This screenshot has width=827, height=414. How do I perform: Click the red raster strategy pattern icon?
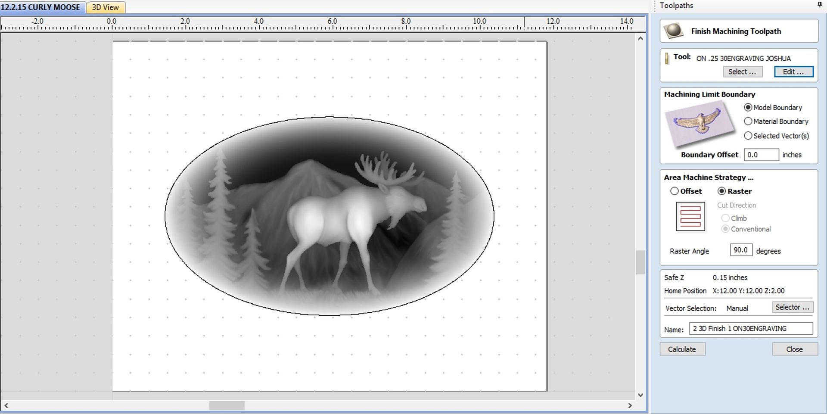tap(690, 216)
